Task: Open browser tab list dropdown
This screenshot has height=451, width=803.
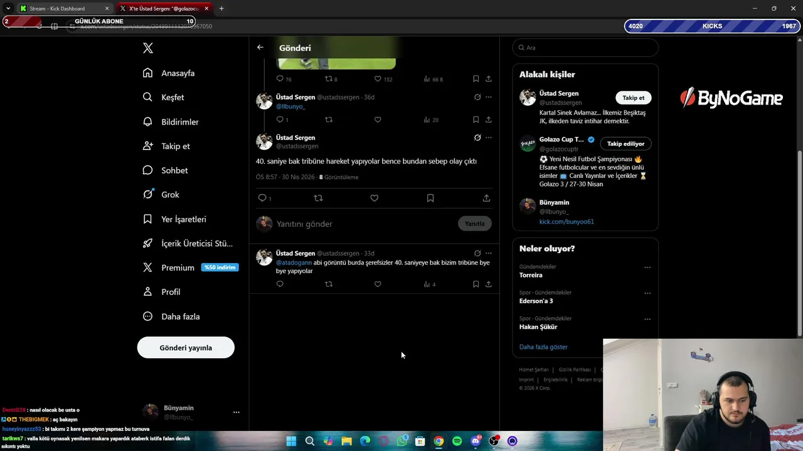Action: [8, 9]
